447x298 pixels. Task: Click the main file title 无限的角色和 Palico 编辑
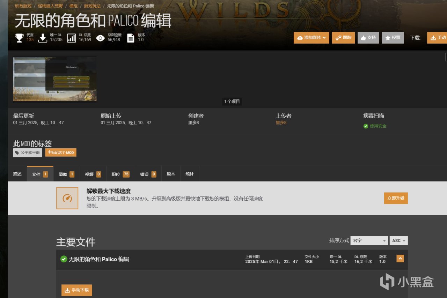click(x=99, y=259)
